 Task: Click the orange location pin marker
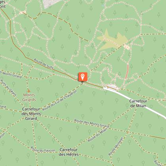click(83, 77)
